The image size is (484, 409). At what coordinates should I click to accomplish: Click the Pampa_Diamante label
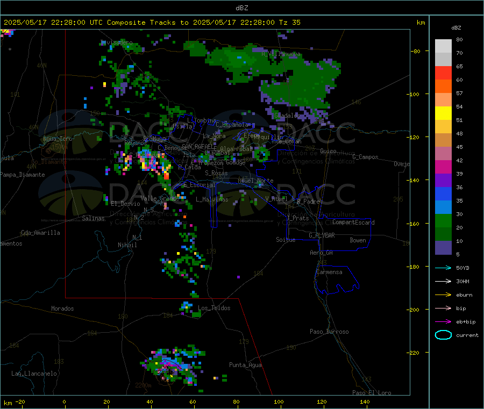(23, 175)
